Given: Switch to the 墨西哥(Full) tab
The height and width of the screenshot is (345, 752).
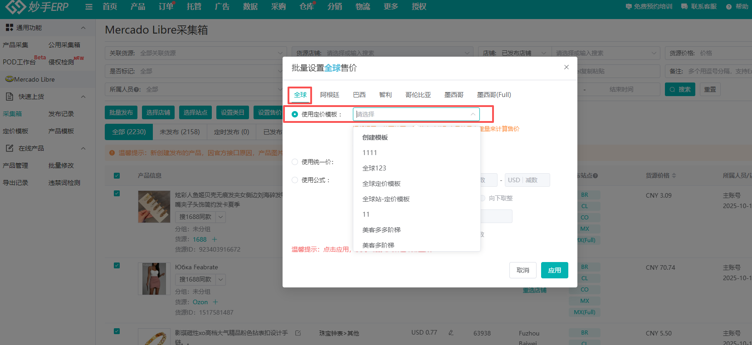Looking at the screenshot, I should click(493, 95).
